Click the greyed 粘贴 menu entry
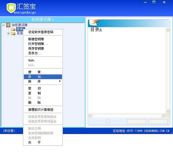The height and width of the screenshot is (152, 173). (x=43, y=98)
